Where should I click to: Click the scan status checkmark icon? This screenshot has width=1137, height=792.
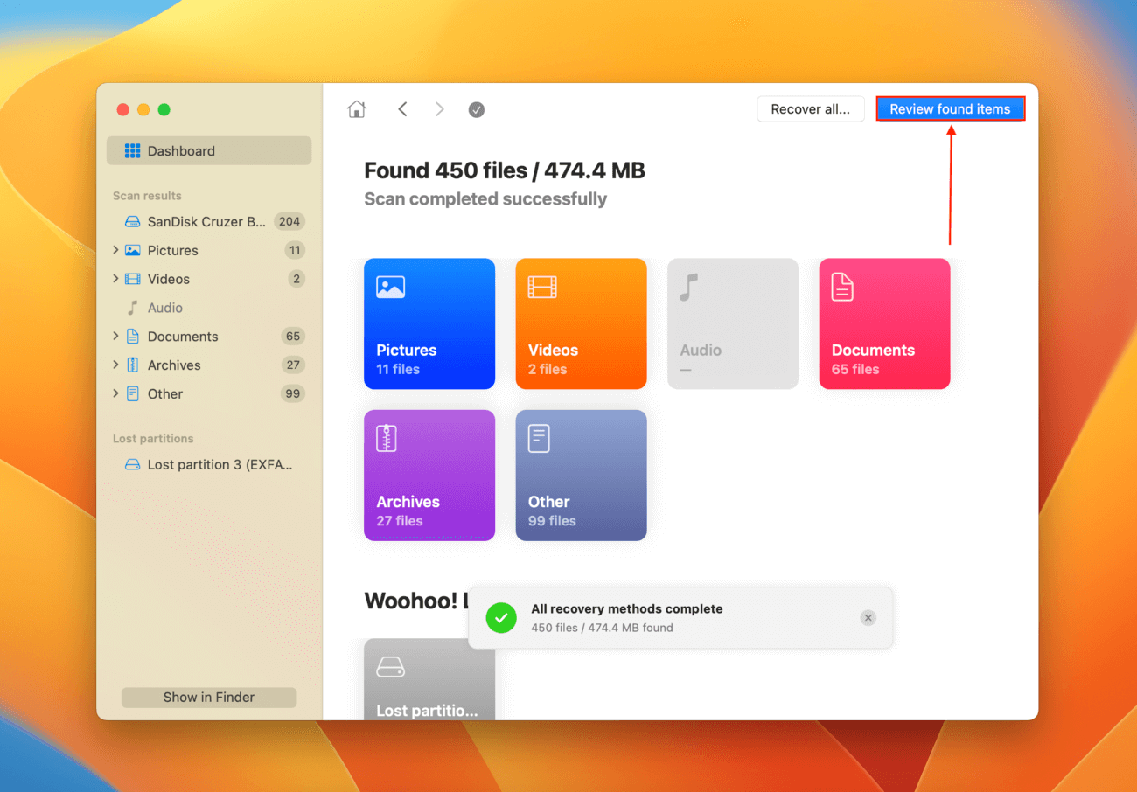tap(476, 109)
